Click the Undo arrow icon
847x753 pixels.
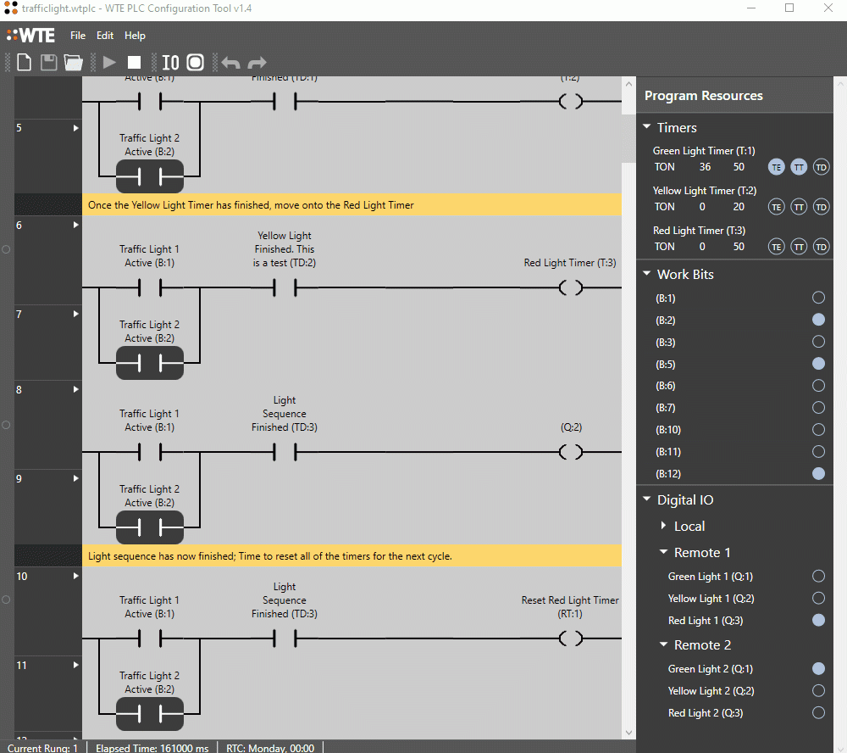(x=230, y=63)
